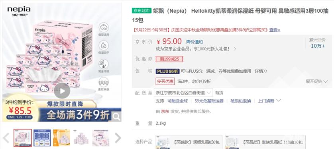Open the magnifier zoom icon on product image

point(116,116)
